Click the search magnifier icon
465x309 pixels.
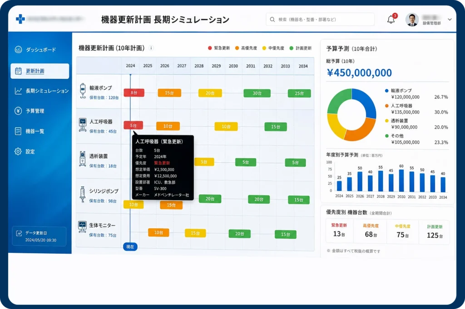pos(272,19)
